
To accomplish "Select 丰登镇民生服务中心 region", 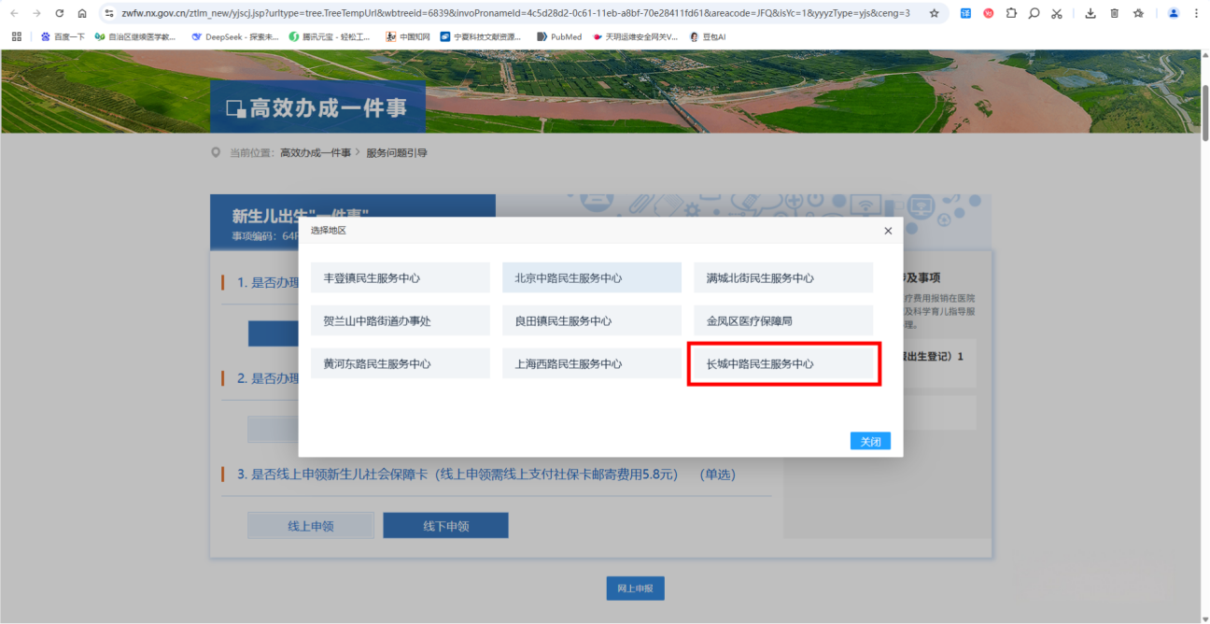I will (x=401, y=277).
